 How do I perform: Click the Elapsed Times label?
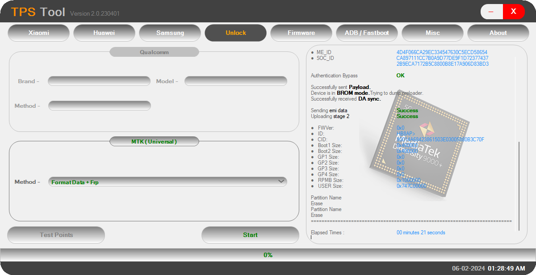pos(327,233)
